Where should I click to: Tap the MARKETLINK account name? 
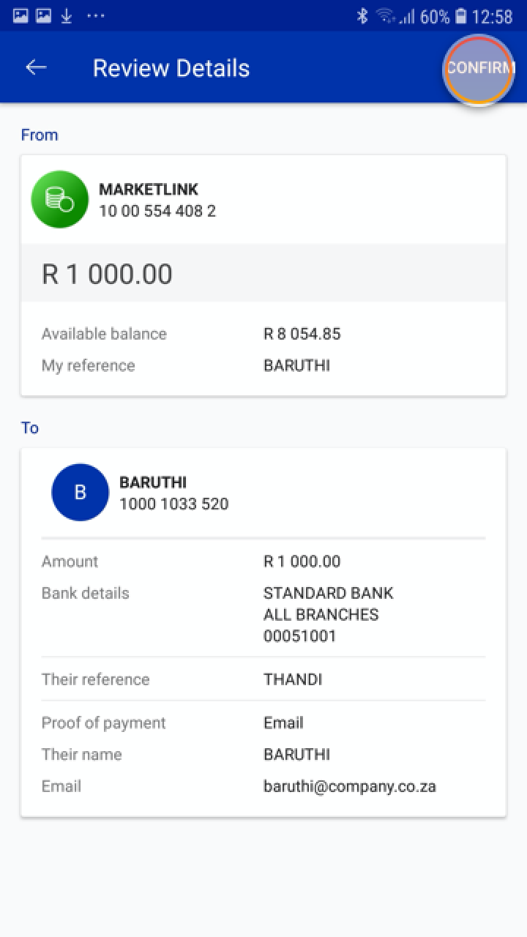[x=149, y=190]
